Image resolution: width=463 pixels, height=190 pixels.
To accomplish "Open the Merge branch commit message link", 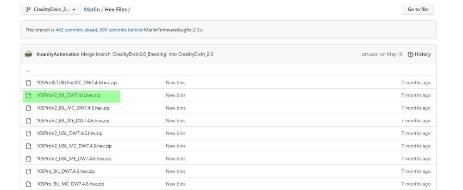I will coord(147,54).
